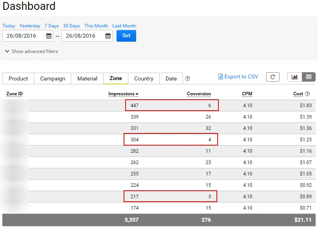
Task: Click the Today date range link
Action: (9, 26)
